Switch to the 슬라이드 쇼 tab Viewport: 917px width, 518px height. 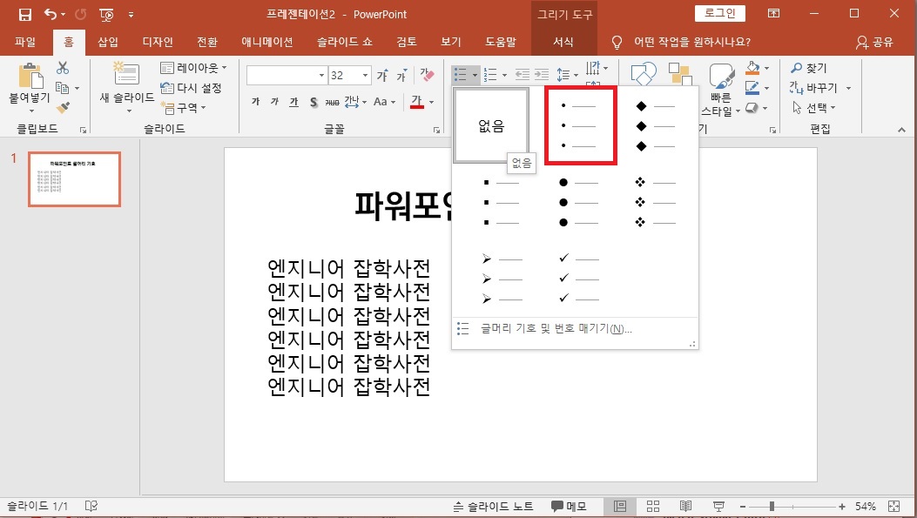(345, 42)
